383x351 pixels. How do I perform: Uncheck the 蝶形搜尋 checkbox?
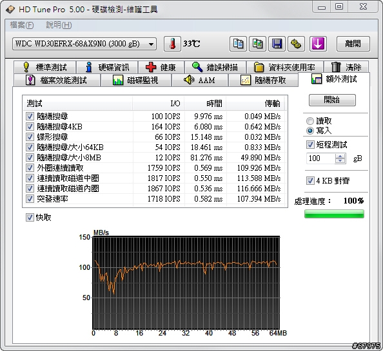30,137
